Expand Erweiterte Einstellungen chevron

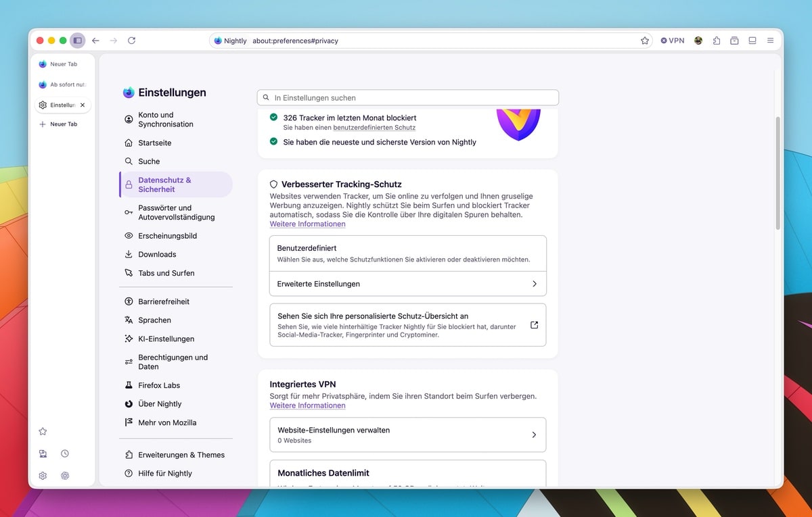pos(535,284)
